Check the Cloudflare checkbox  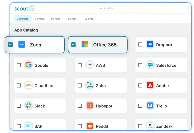click(19, 85)
